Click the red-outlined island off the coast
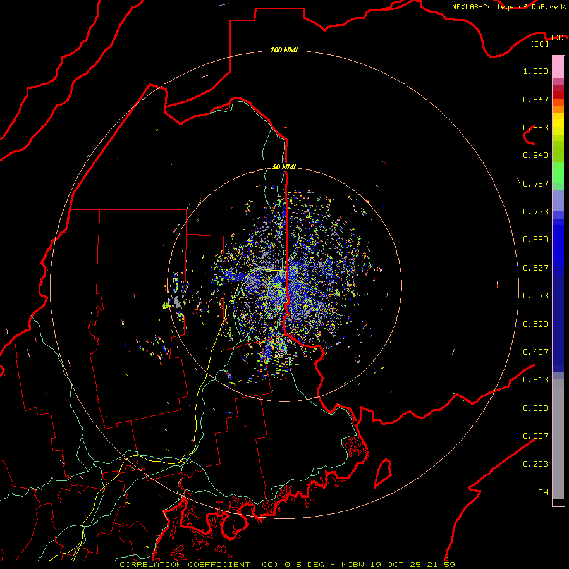This screenshot has height=569, width=569. pos(383,473)
